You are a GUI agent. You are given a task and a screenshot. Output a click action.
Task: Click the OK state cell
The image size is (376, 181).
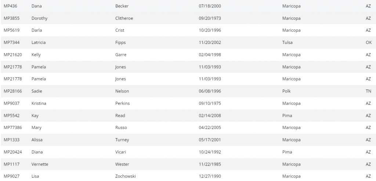pyautogui.click(x=369, y=43)
